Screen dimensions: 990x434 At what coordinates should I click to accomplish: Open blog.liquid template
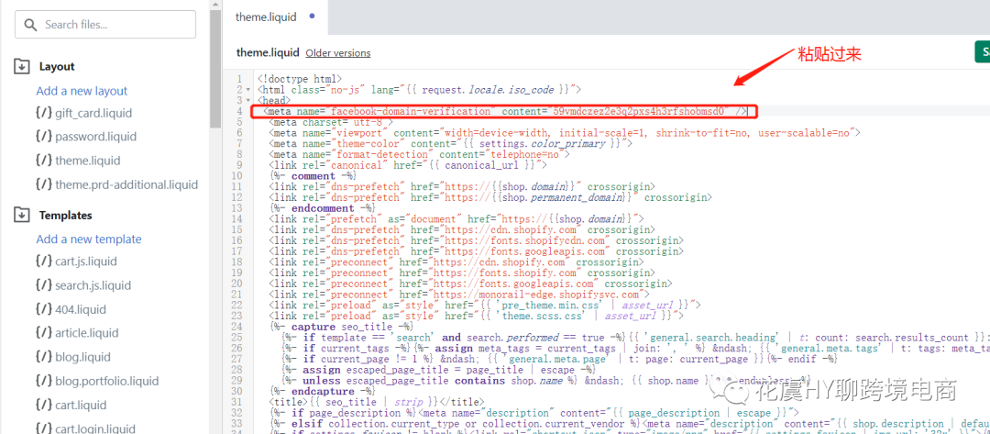click(82, 357)
